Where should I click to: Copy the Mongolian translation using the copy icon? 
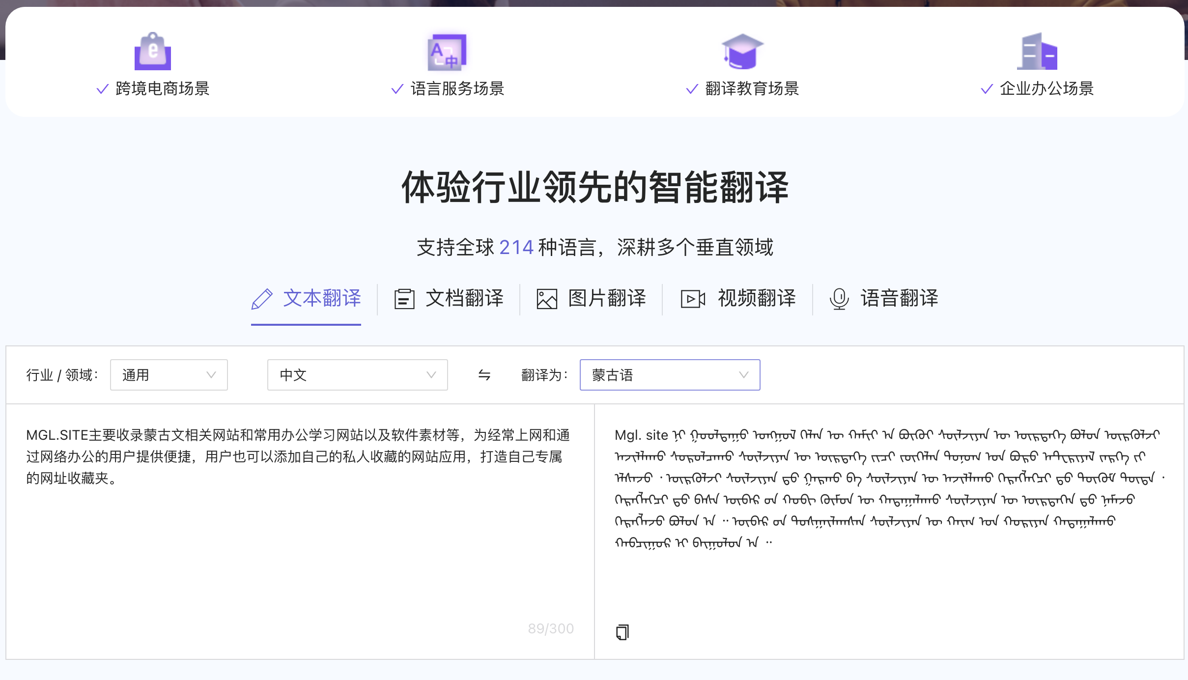coord(622,632)
